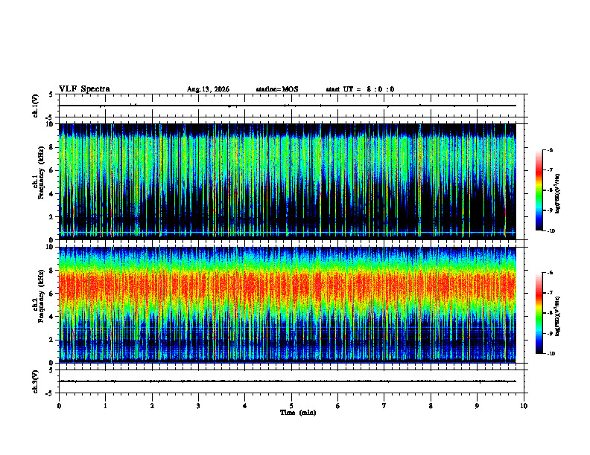Select the "Time (min)" x-axis label
590x455 pixels.
tap(298, 413)
